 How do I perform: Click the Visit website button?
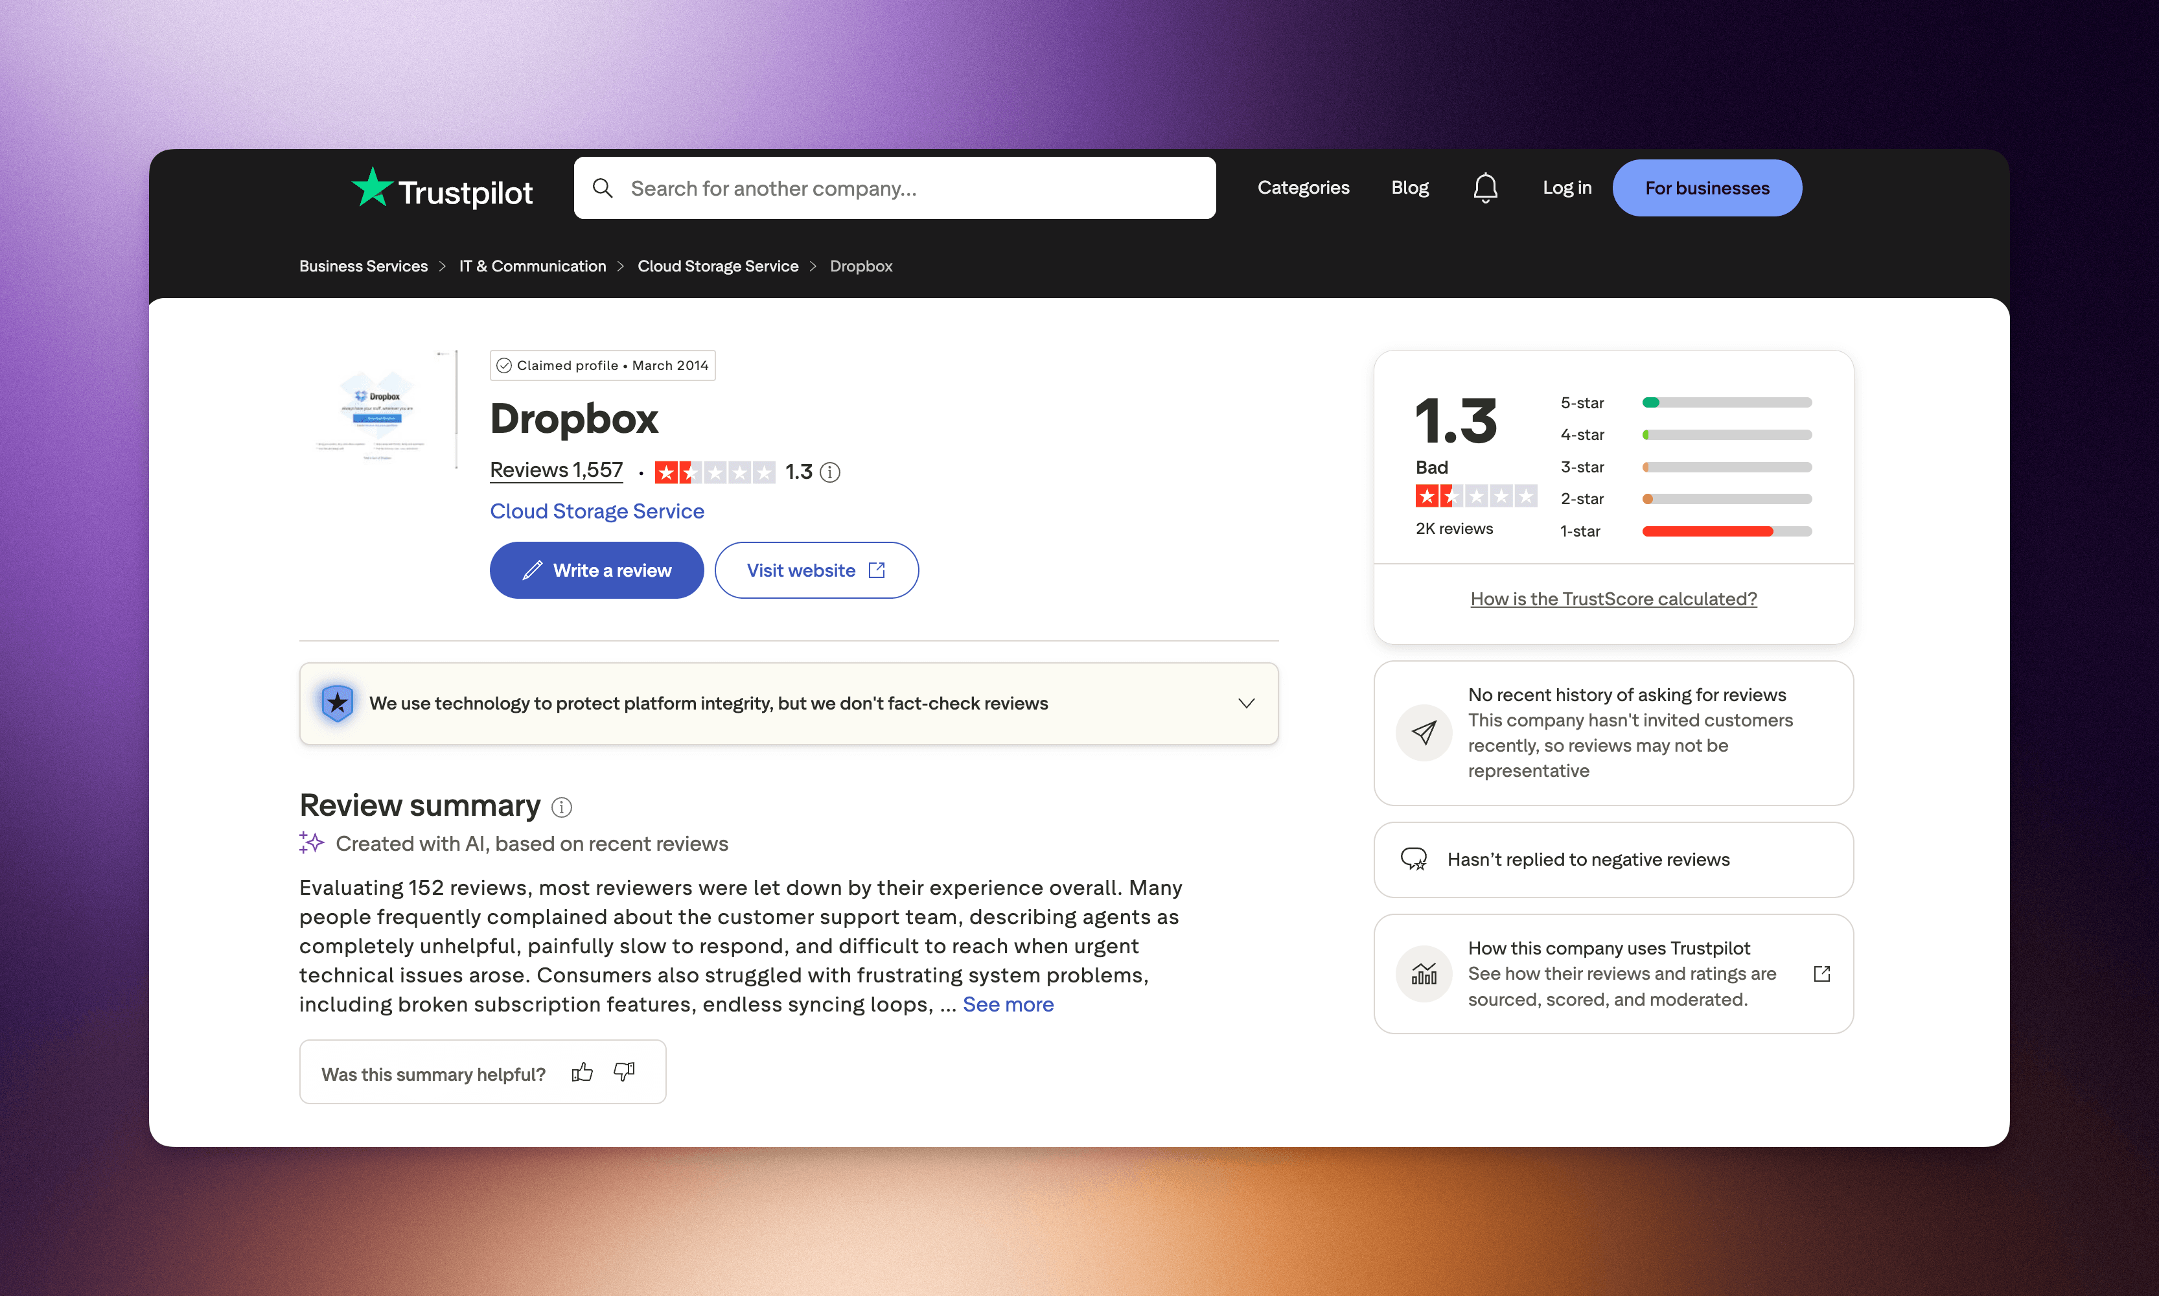[x=816, y=570]
